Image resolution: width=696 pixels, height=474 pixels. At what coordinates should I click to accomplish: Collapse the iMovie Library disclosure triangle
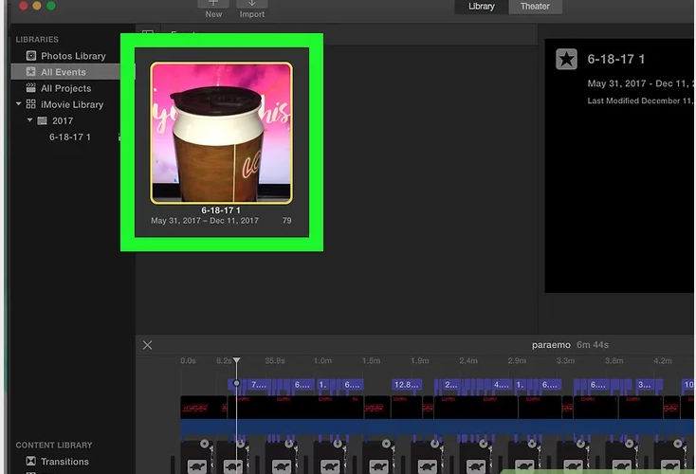tap(18, 104)
